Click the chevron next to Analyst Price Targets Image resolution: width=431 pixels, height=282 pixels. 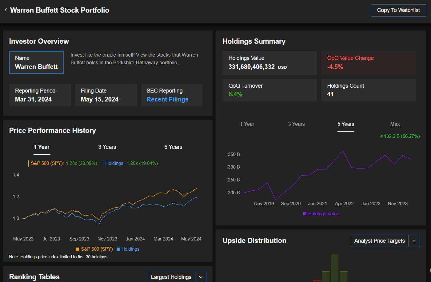pyautogui.click(x=414, y=241)
